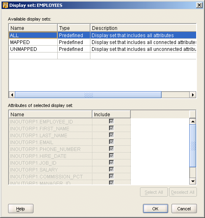Viewport: 205px width, 218px height.
Task: Click OK to confirm display set
Action: pos(155,209)
